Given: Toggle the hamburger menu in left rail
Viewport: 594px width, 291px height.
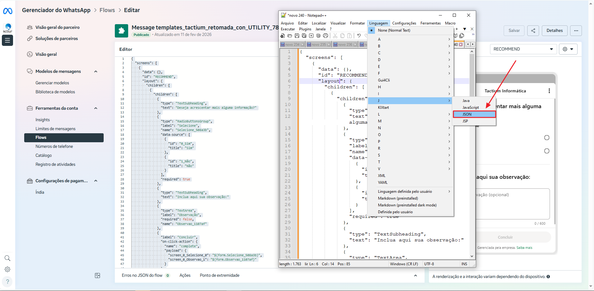Looking at the screenshot, I should point(7,40).
